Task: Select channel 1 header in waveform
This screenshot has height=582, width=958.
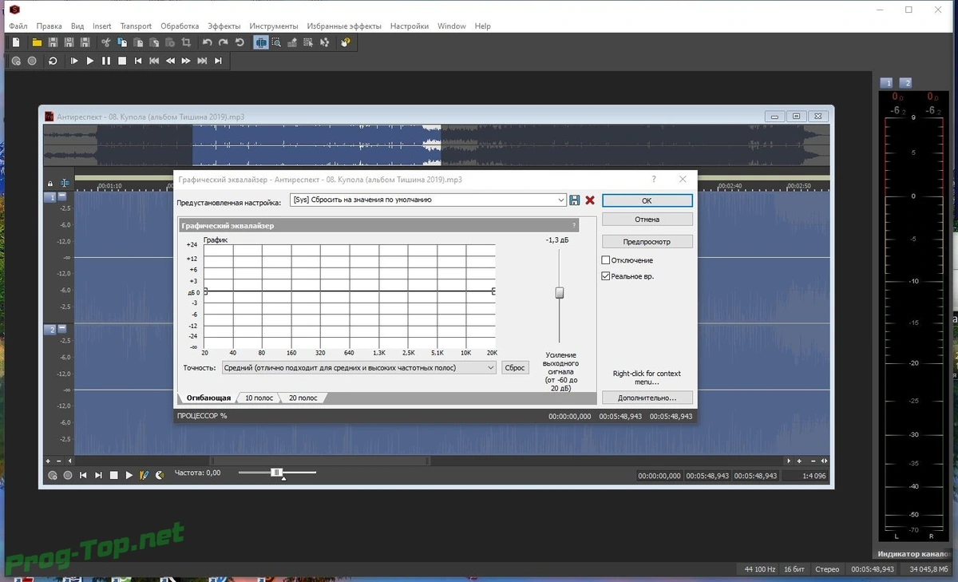Action: coord(50,196)
